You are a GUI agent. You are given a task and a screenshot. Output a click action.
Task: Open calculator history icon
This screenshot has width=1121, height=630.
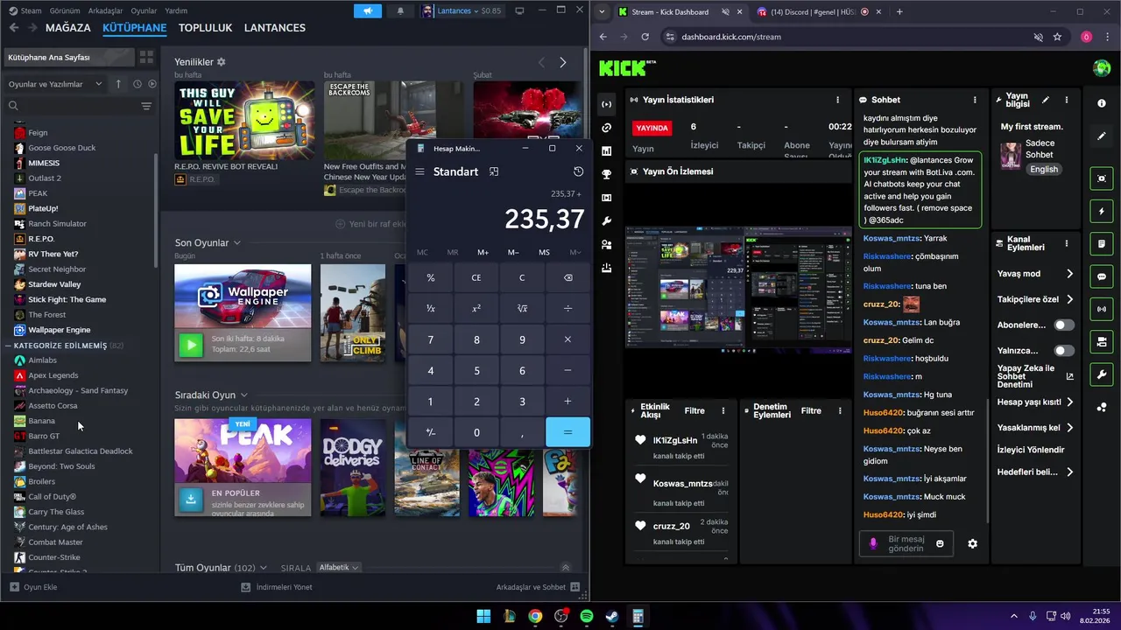click(578, 171)
